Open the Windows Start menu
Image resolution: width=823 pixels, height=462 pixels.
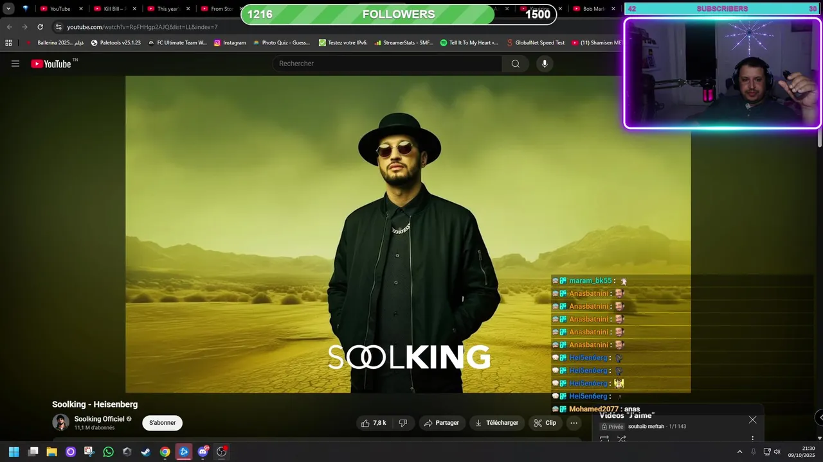tap(14, 452)
